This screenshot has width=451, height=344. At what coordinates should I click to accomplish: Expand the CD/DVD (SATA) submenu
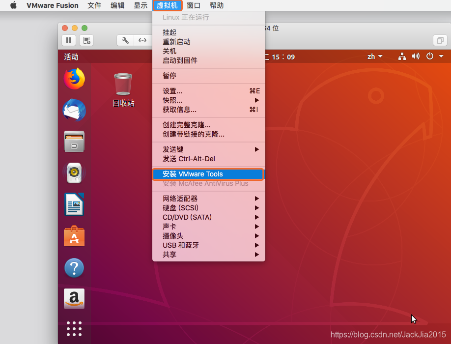click(x=208, y=217)
